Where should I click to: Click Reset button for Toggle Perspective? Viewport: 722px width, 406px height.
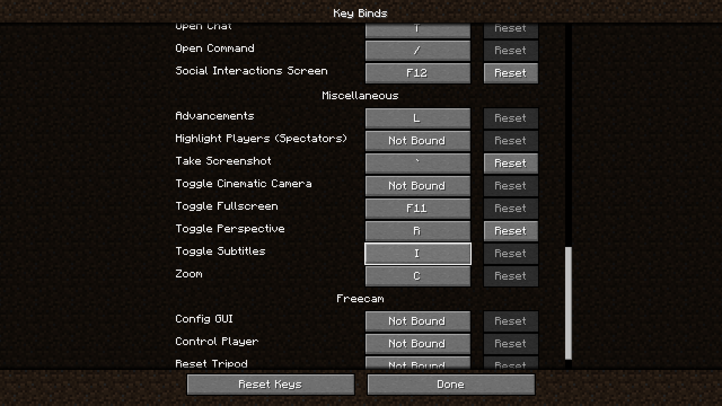pyautogui.click(x=510, y=230)
